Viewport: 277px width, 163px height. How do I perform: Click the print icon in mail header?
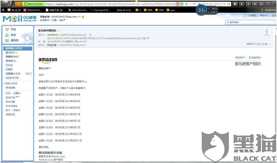pyautogui.click(x=266, y=44)
